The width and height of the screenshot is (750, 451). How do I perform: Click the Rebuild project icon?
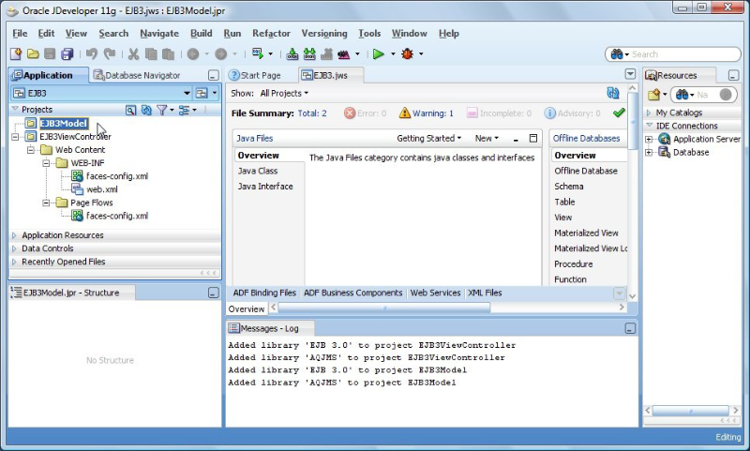click(x=309, y=54)
